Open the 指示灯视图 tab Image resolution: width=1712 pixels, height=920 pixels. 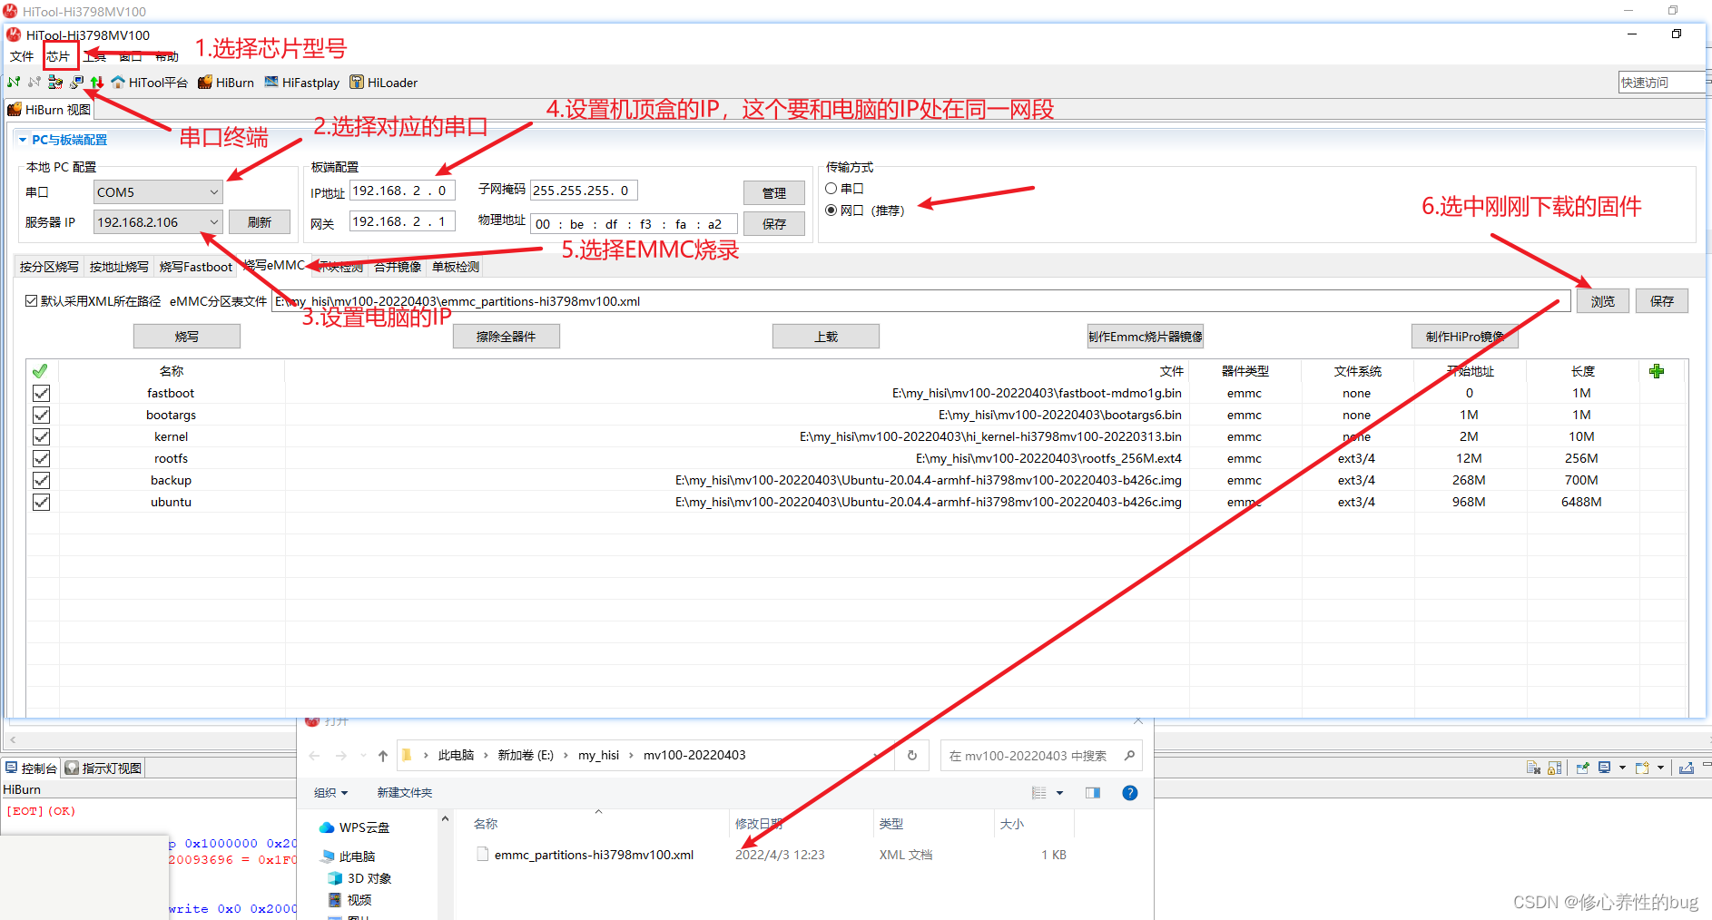tap(103, 768)
